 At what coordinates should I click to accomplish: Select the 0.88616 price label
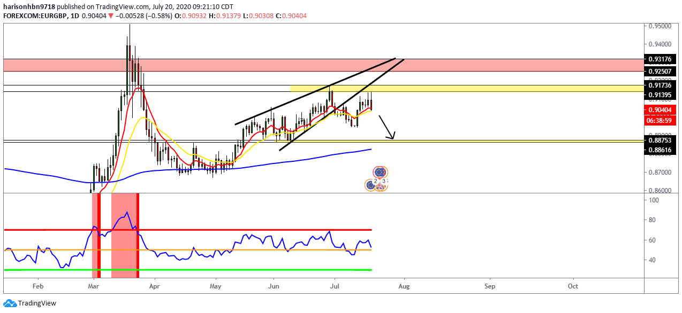pos(659,151)
